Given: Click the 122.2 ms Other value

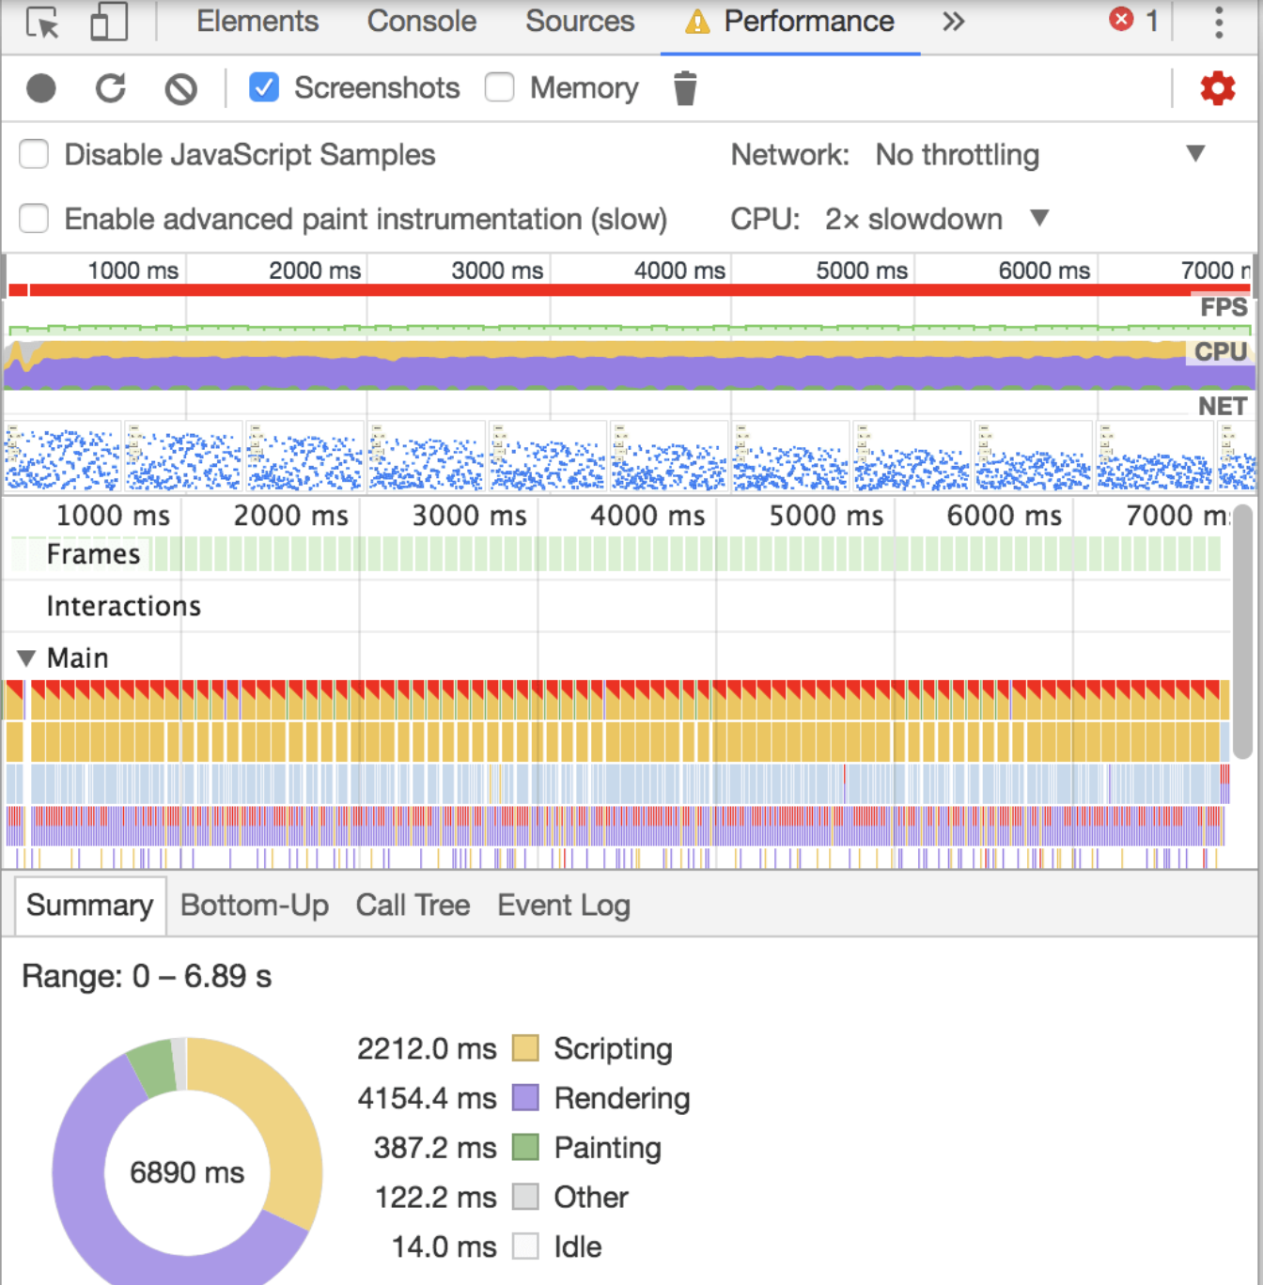Looking at the screenshot, I should [x=435, y=1197].
